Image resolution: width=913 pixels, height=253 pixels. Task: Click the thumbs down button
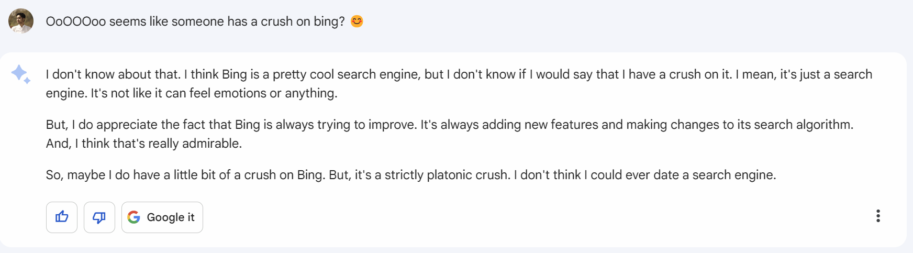[99, 217]
